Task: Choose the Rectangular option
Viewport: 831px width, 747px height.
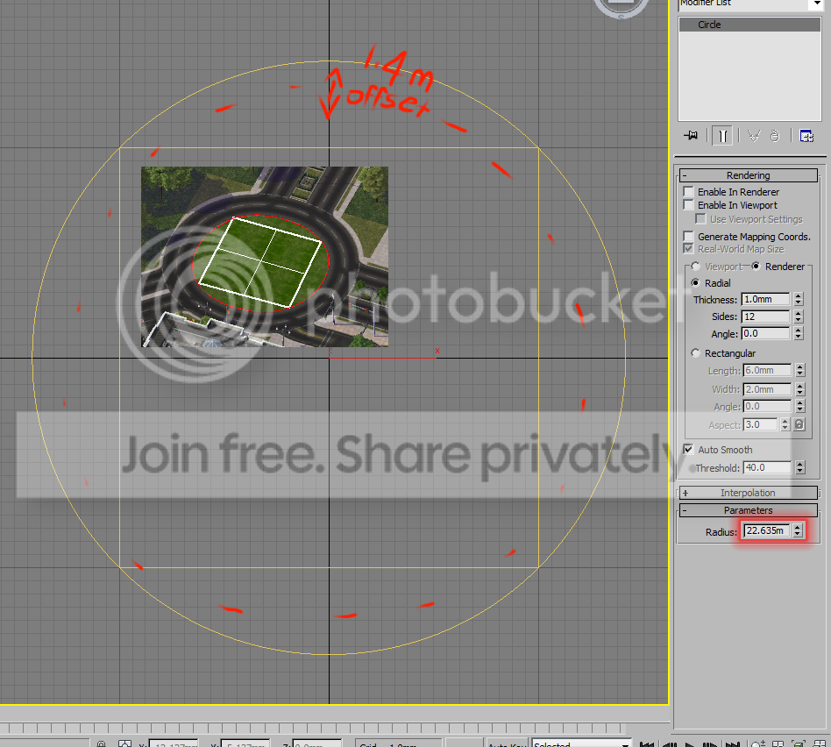Action: click(696, 353)
